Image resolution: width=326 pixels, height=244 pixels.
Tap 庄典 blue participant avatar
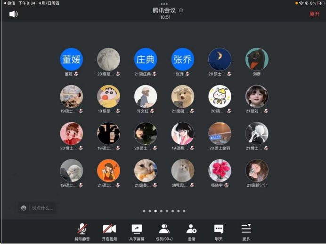coord(146,60)
